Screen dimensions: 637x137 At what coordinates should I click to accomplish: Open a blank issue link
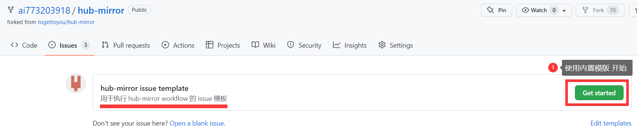click(197, 123)
